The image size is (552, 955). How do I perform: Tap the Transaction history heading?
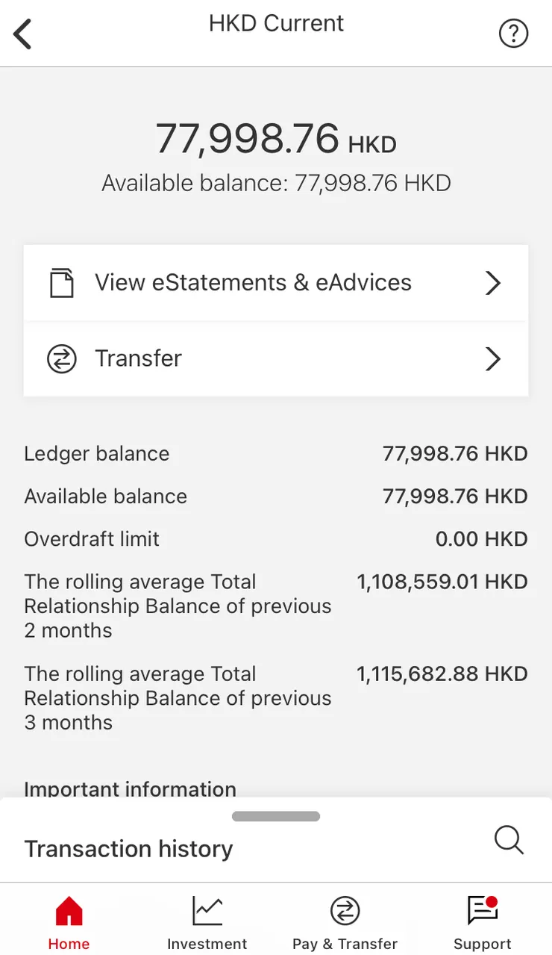[x=128, y=849]
